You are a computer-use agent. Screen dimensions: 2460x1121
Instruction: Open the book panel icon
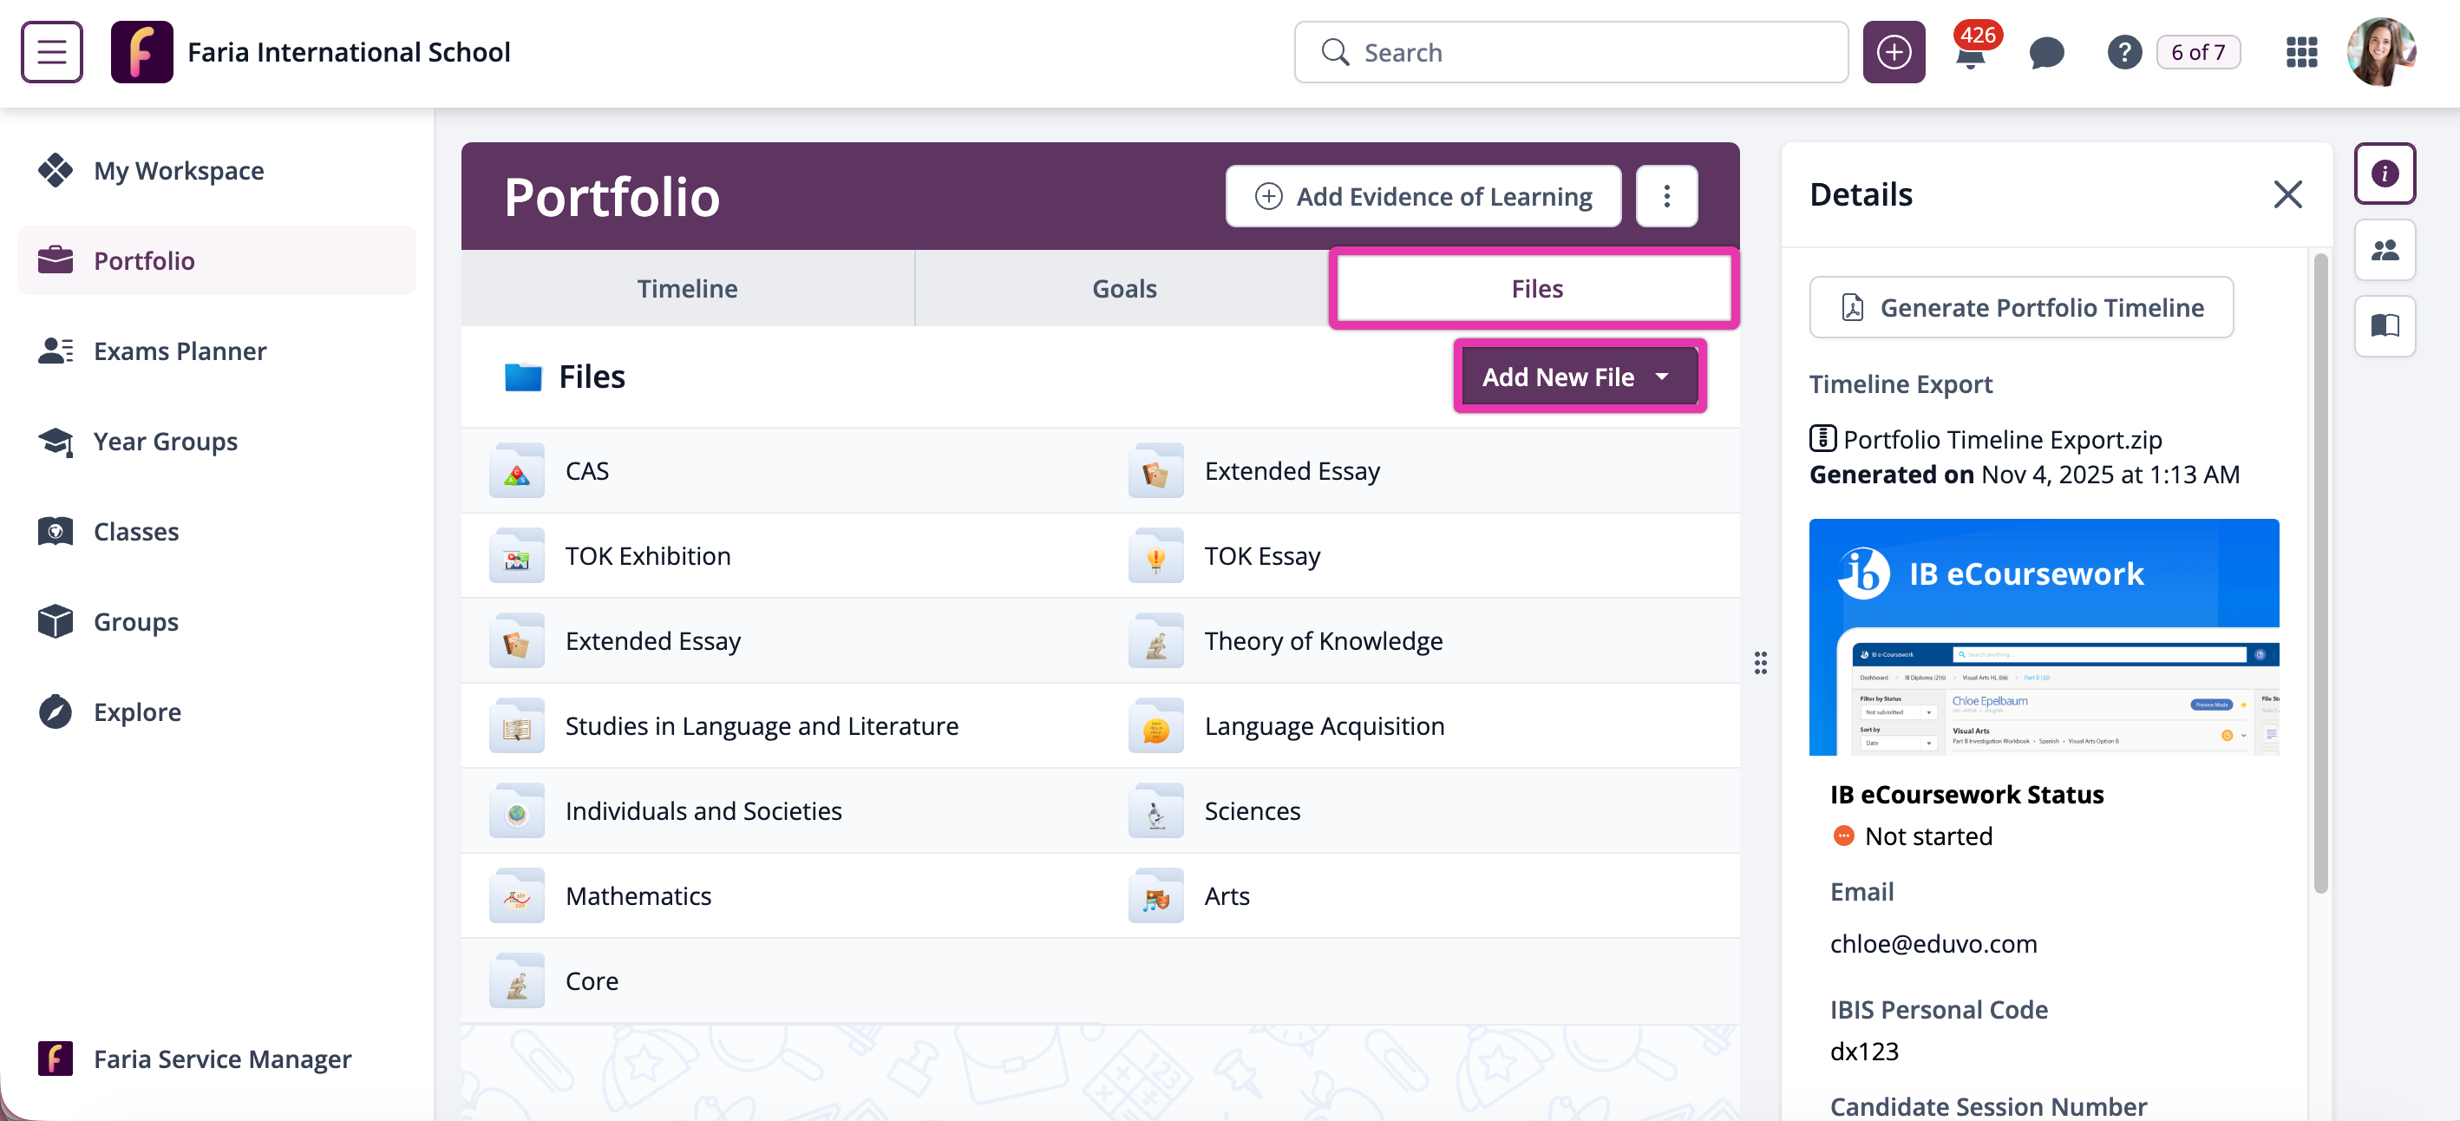click(x=2385, y=326)
